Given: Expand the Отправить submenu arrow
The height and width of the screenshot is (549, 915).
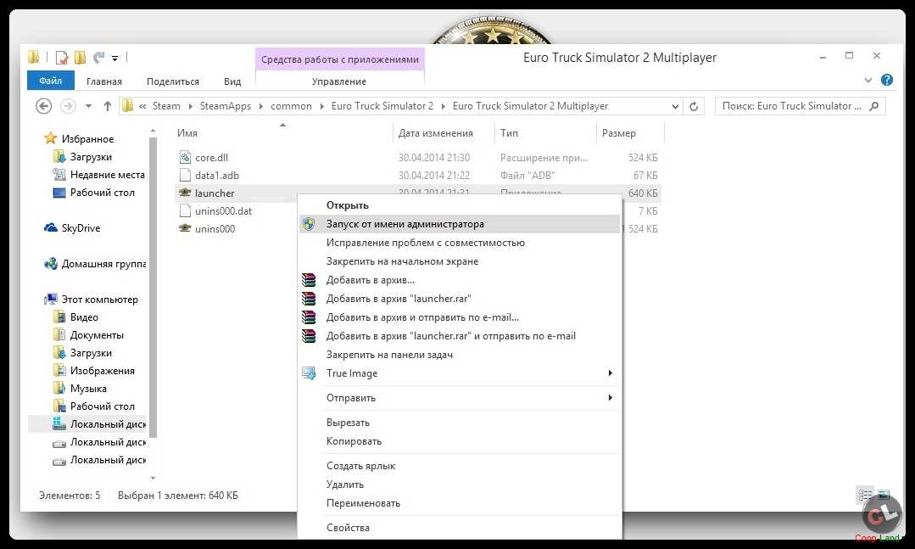Looking at the screenshot, I should click(x=611, y=398).
